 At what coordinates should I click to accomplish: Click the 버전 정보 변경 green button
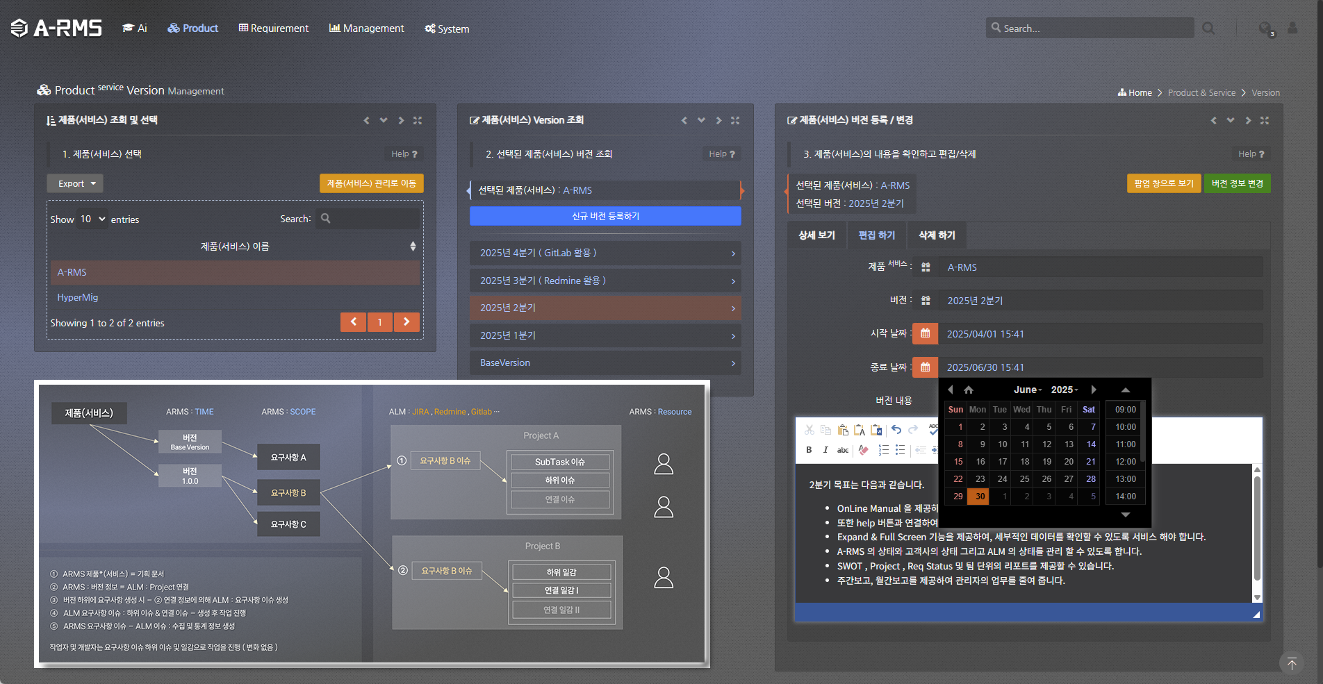tap(1237, 183)
